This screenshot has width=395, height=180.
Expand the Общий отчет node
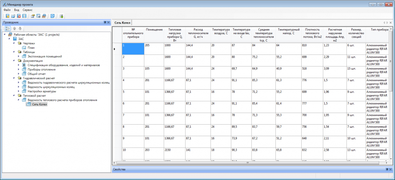[x=19, y=74]
